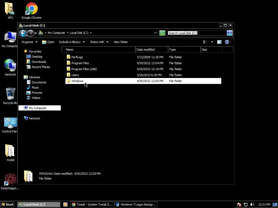This screenshot has height=208, width=278.
Task: Open Recent Places in sidebar
Action: coord(41,67)
